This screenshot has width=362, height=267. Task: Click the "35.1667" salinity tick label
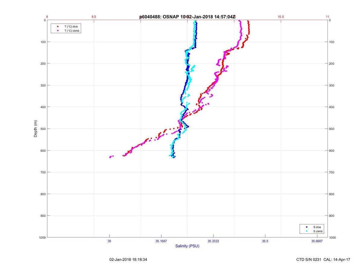(x=161, y=241)
